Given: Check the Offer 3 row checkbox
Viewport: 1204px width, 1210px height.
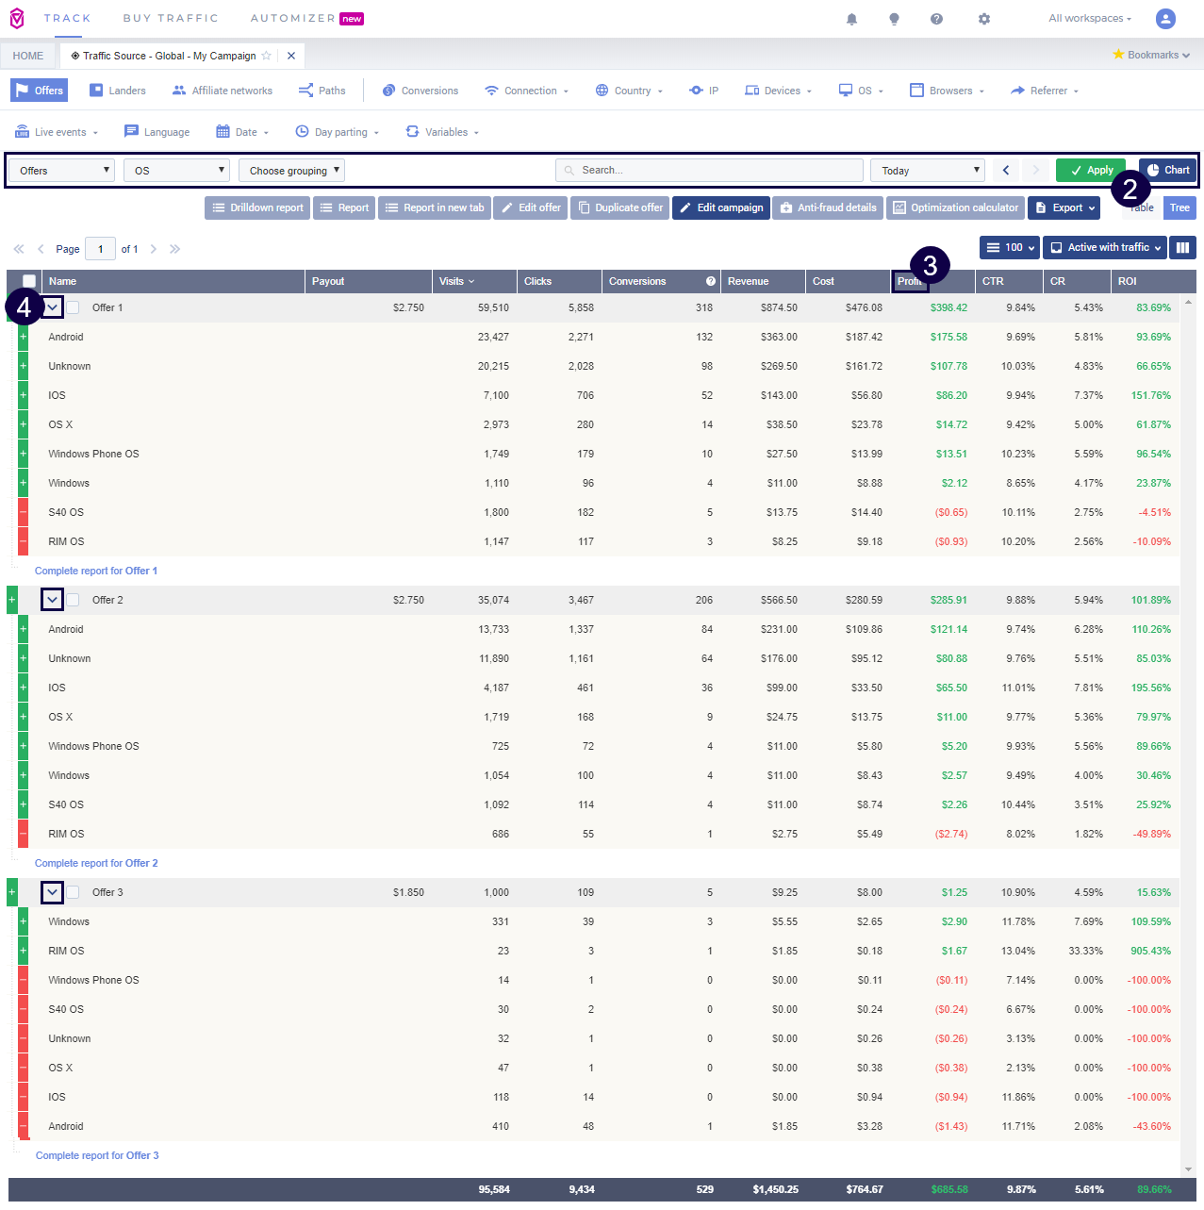Looking at the screenshot, I should pyautogui.click(x=73, y=892).
